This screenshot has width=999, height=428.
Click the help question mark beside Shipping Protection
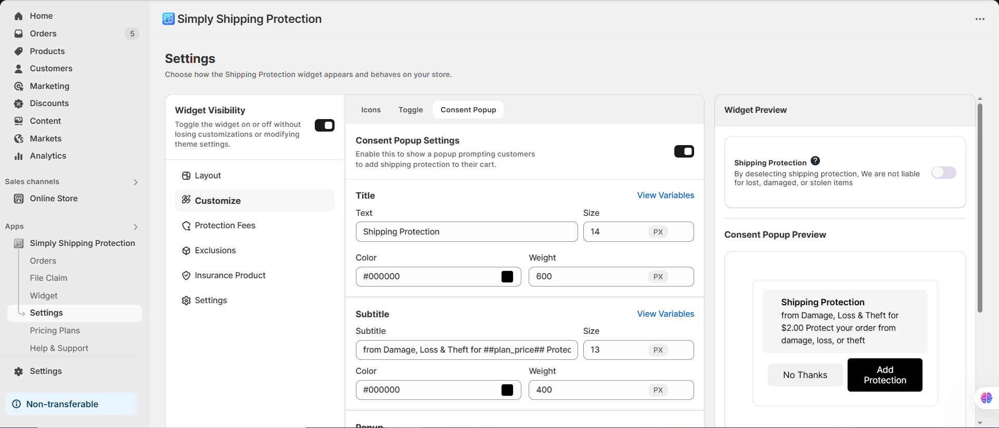click(815, 161)
